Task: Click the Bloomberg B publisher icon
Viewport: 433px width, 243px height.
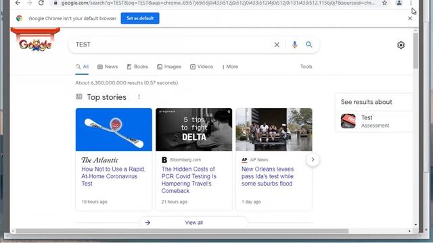Action: click(164, 160)
